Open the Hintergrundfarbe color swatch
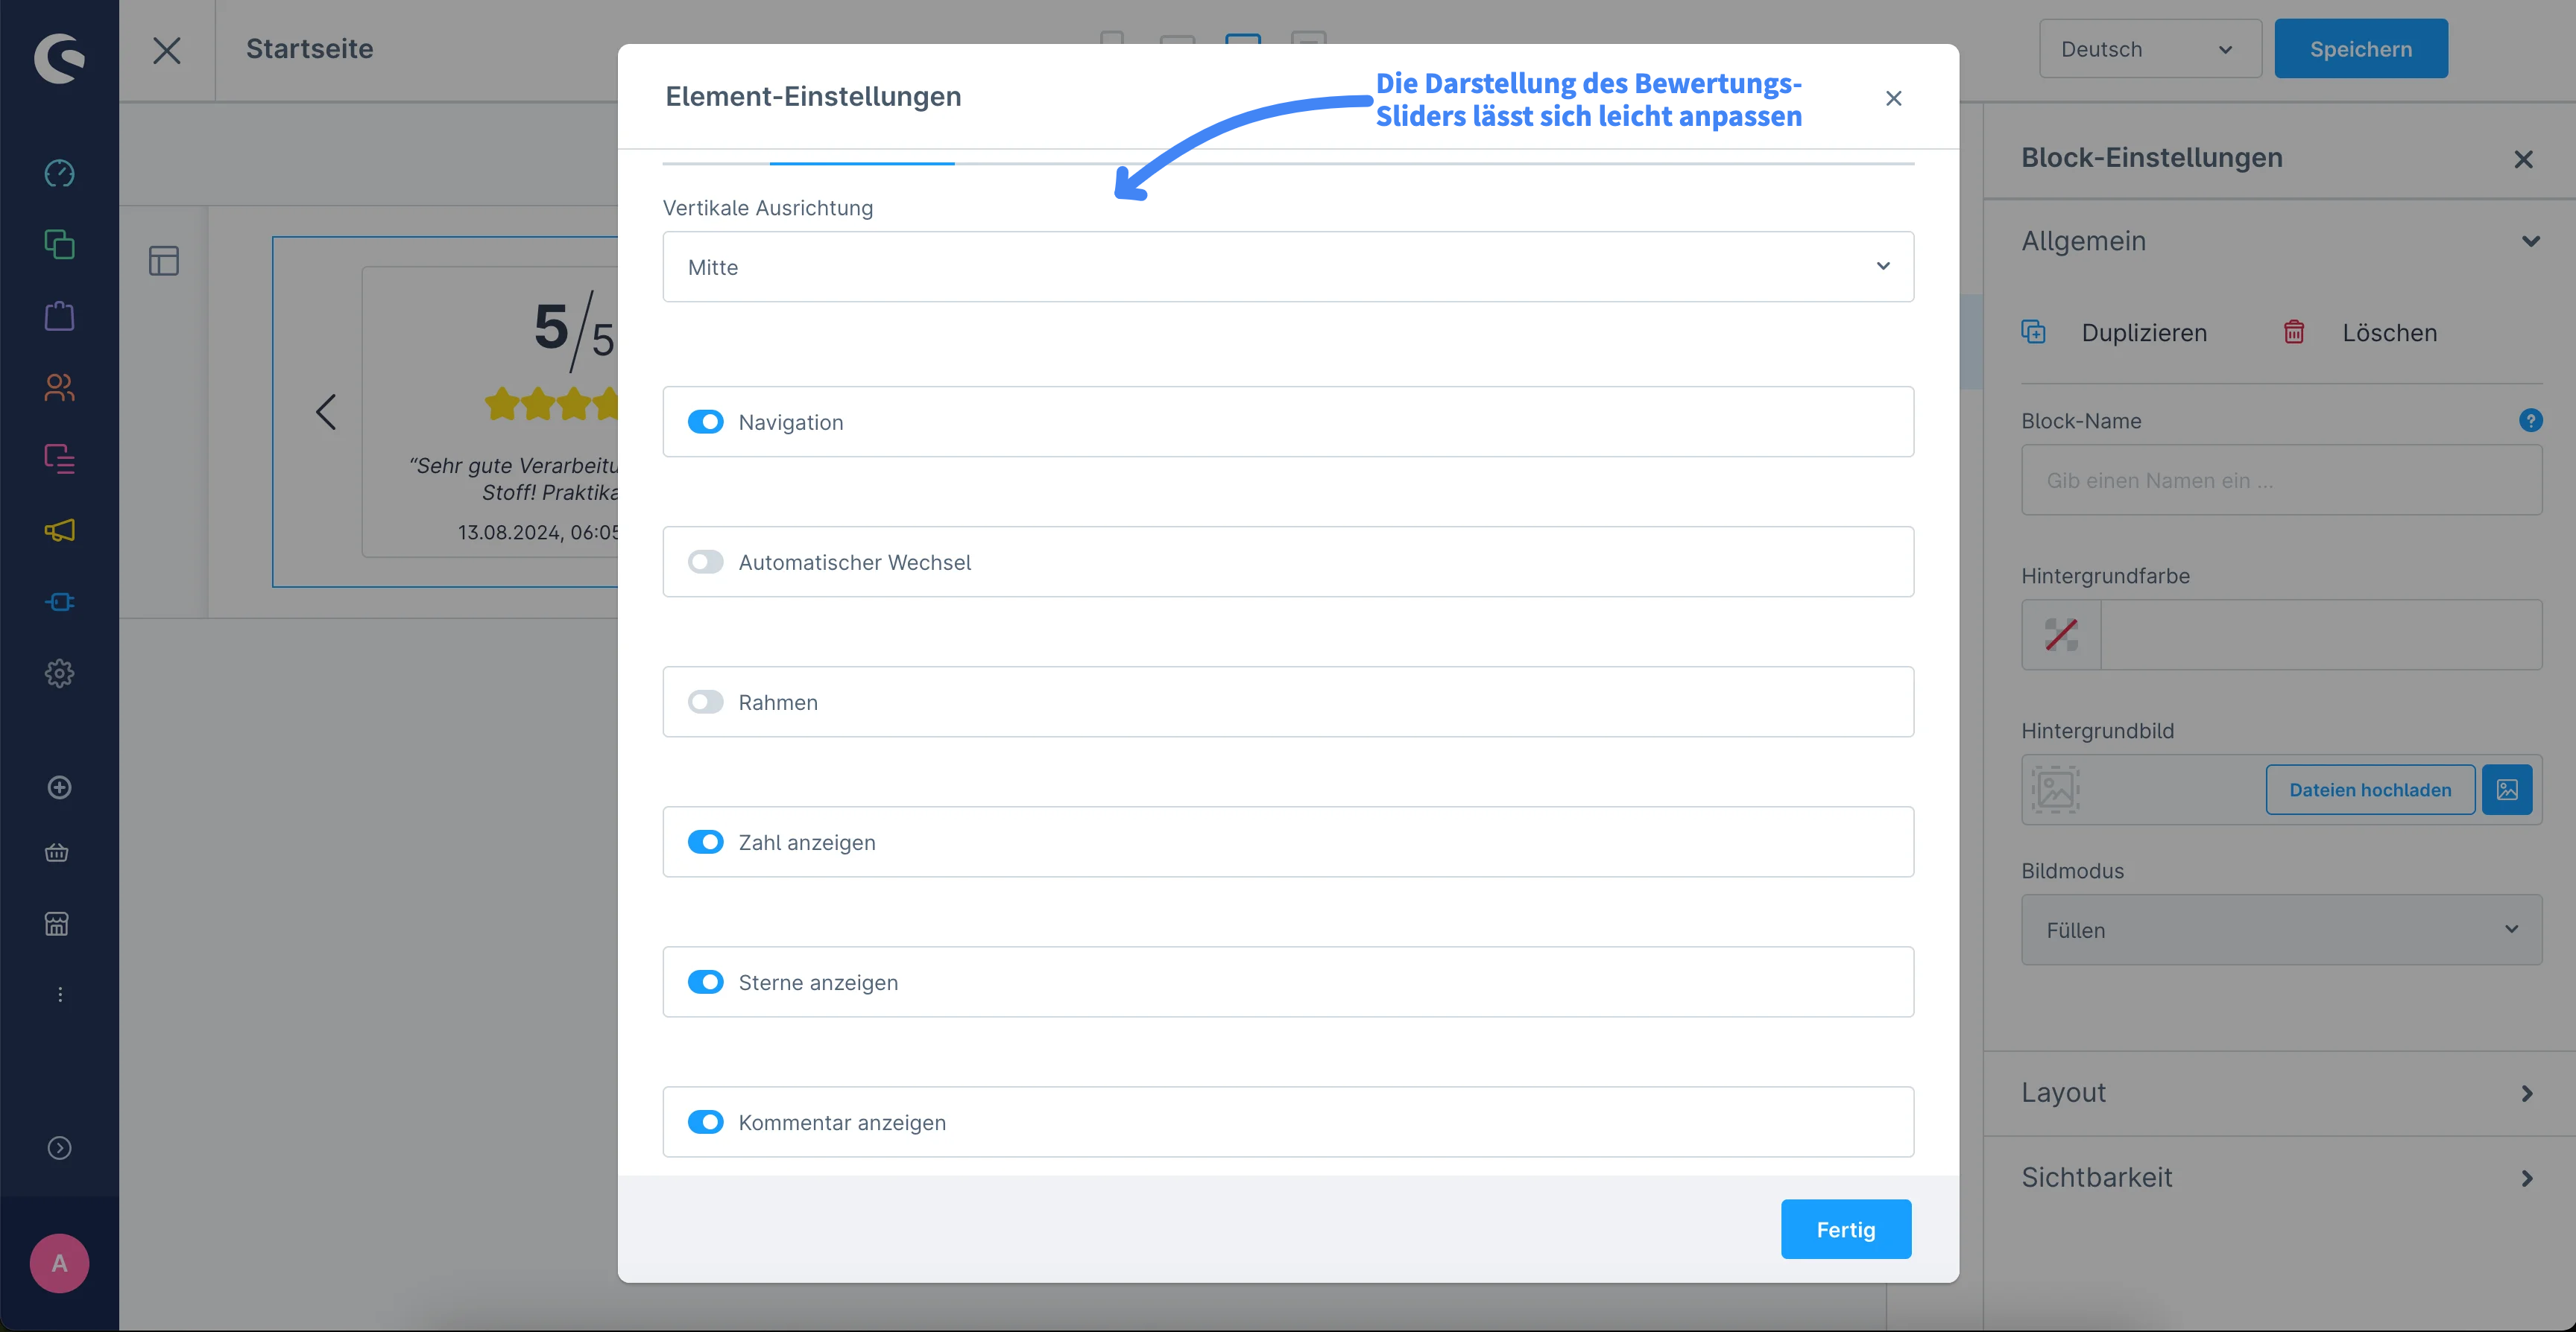The image size is (2576, 1332). (2061, 635)
